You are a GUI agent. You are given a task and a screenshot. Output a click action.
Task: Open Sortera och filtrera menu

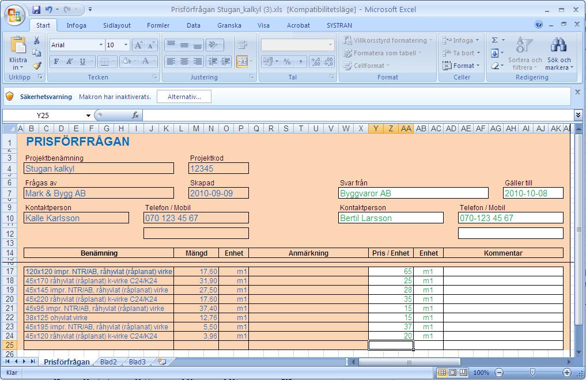pos(525,54)
